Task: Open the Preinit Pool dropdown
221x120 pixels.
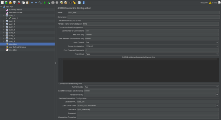Action: (x=152, y=54)
